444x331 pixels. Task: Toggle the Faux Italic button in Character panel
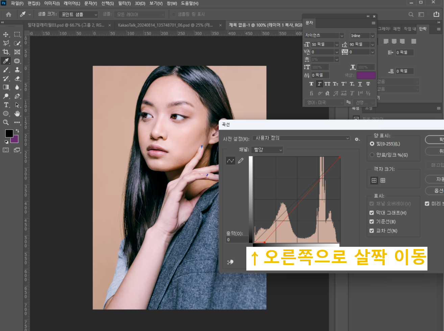319,84
